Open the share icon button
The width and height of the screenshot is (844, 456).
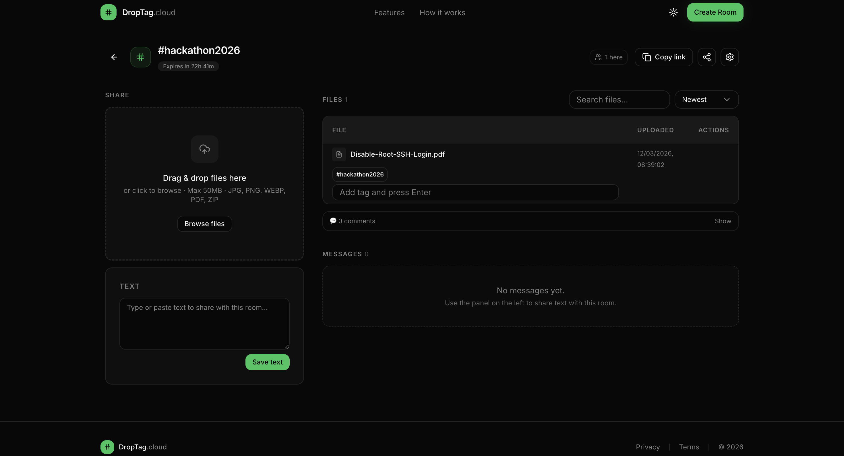point(706,57)
